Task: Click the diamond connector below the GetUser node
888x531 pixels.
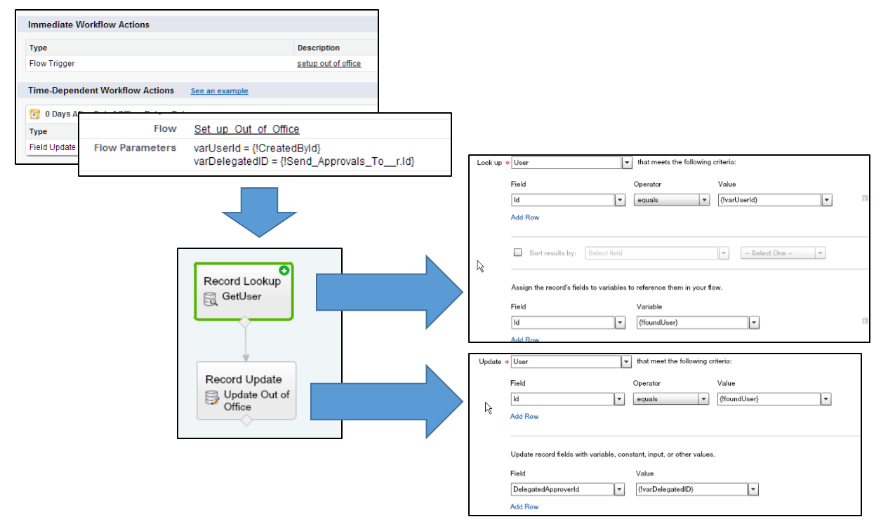Action: point(244,323)
